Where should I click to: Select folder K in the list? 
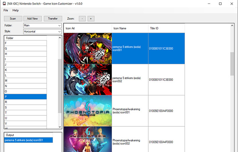pyautogui.click(x=25, y=70)
